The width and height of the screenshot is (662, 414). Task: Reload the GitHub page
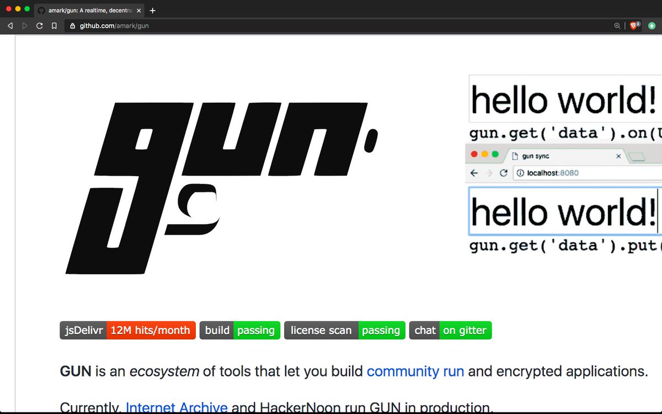point(39,25)
